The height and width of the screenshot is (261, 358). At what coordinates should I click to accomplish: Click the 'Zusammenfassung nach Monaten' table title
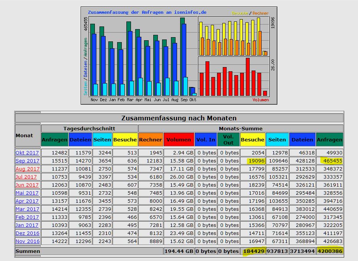coord(179,118)
